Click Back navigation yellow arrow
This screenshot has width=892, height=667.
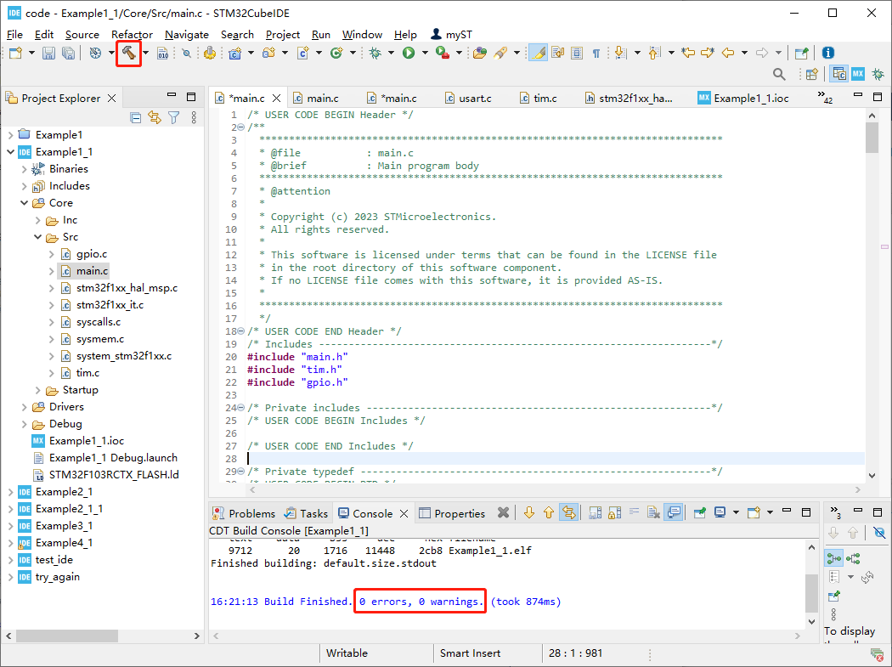[x=728, y=53]
